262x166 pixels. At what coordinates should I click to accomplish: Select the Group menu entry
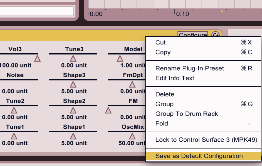[x=164, y=104]
